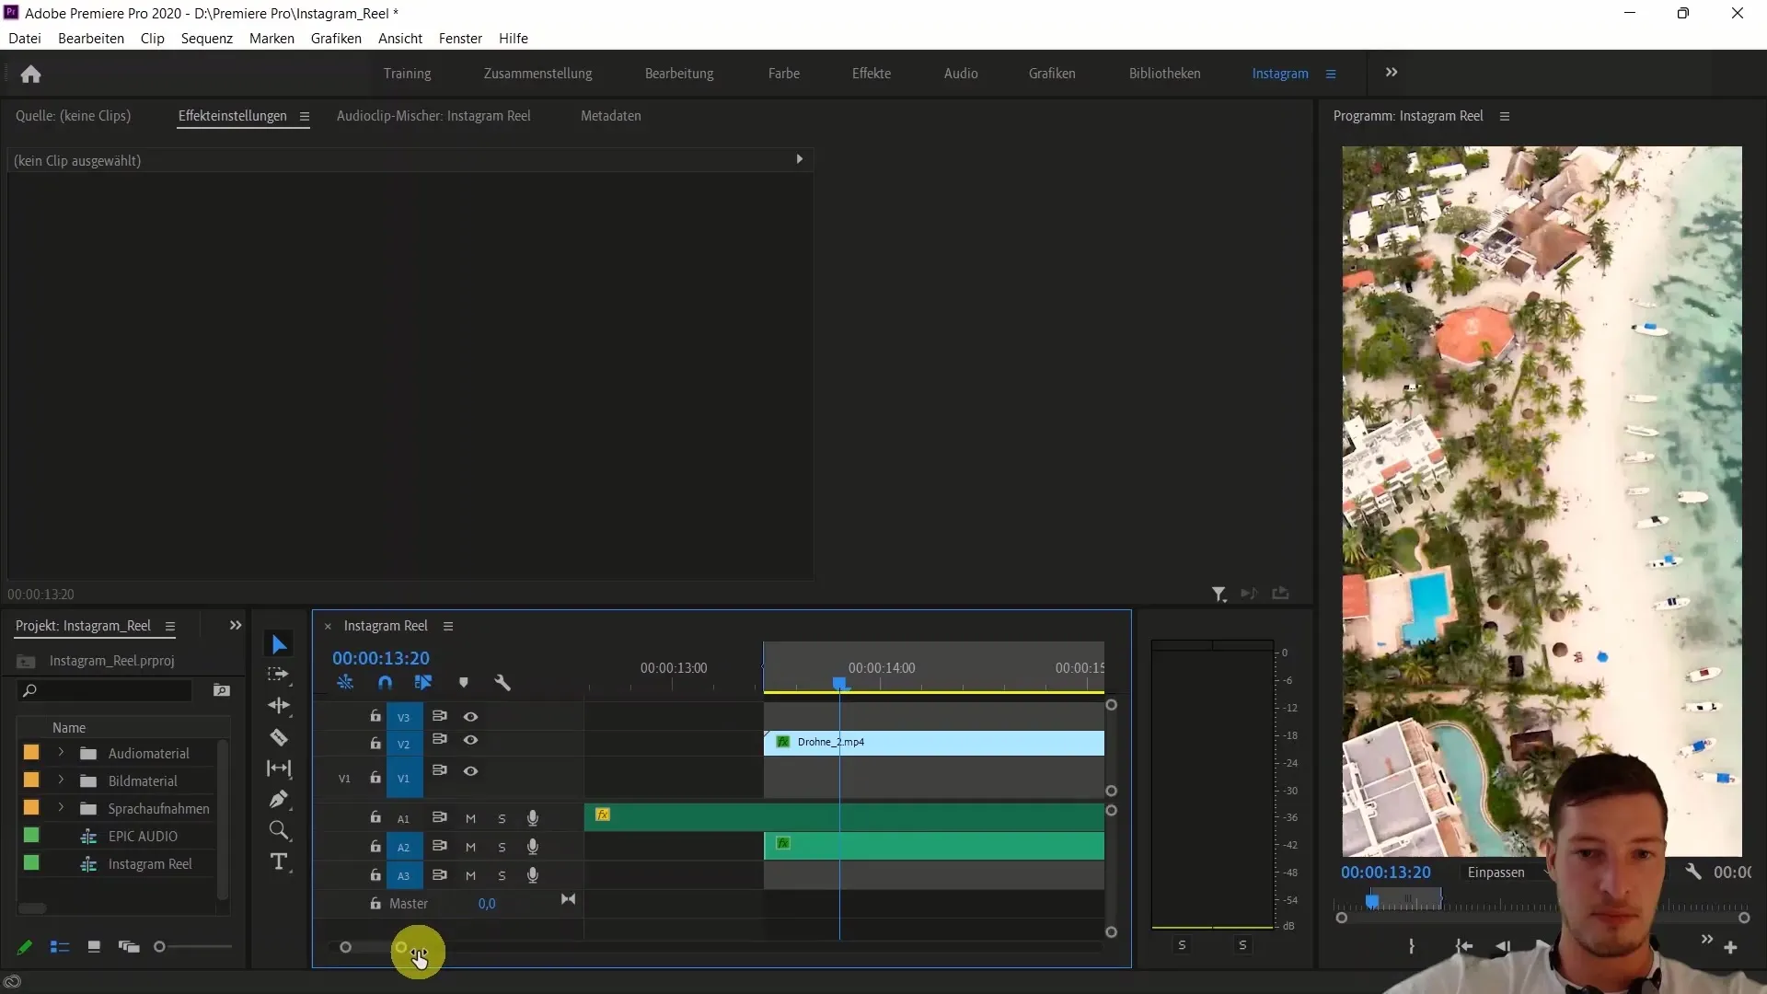Click the filter icon in Effect Controls
The height and width of the screenshot is (994, 1767).
point(1218,595)
